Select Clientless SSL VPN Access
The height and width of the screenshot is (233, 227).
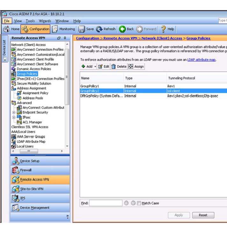pyautogui.click(x=30, y=127)
